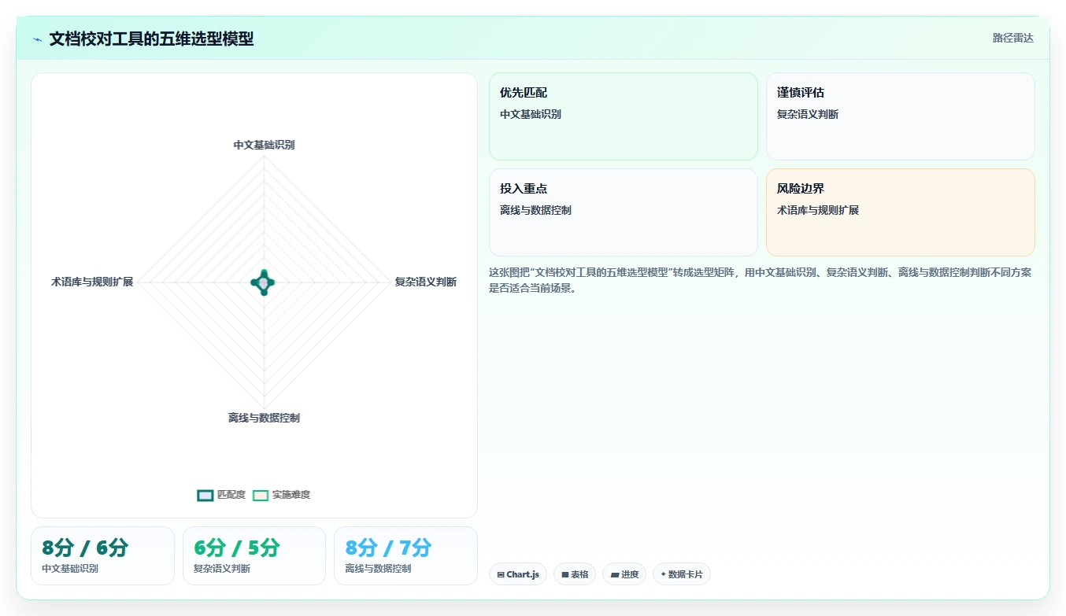Click 复杂语义判断 text in 谨慎评估 card

pos(808,114)
